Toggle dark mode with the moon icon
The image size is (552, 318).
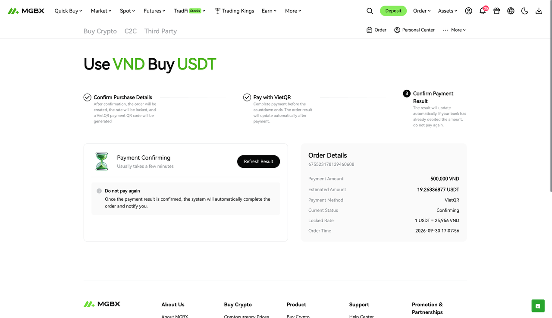(525, 11)
